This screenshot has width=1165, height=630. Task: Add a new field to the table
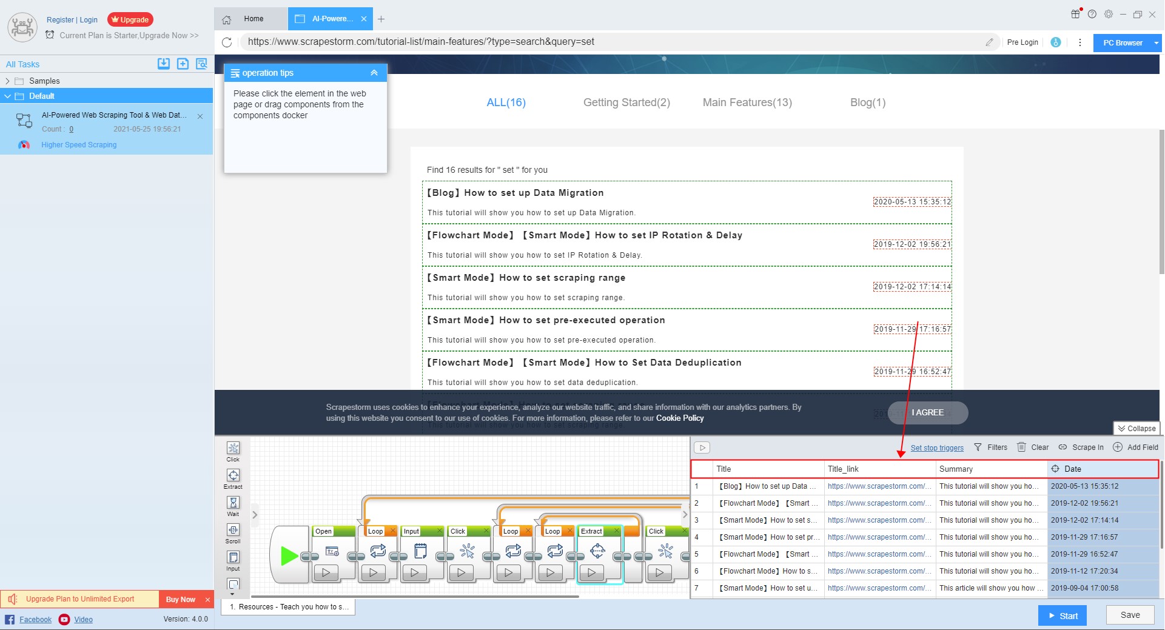(x=1135, y=447)
